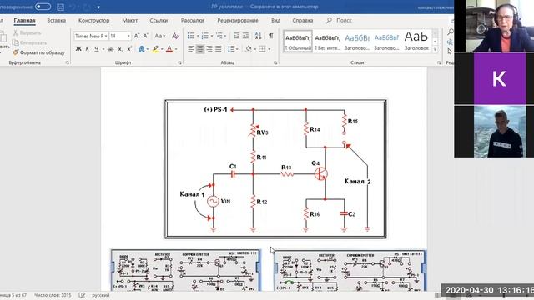Image resolution: width=534 pixels, height=300 pixels.
Task: Toggle bold formatting (Ж)
Action: [78, 49]
